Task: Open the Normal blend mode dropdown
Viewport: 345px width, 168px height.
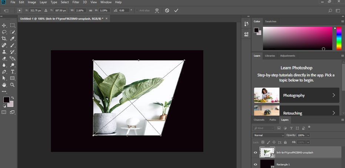Action: (269, 135)
